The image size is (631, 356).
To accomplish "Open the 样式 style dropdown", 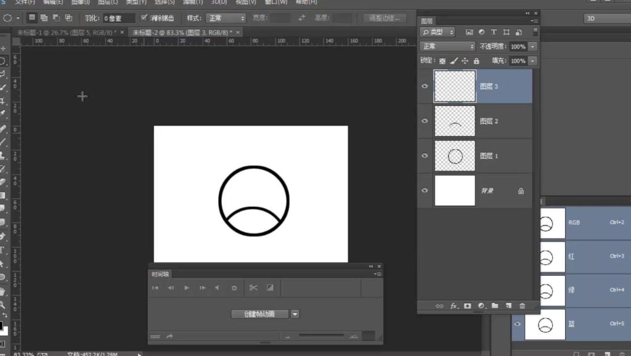I will tap(226, 18).
